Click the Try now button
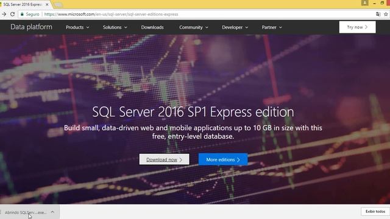 click(358, 27)
